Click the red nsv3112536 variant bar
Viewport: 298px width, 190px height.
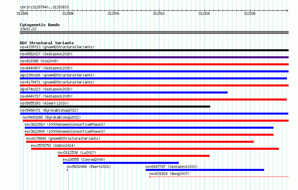pyautogui.click(x=134, y=156)
